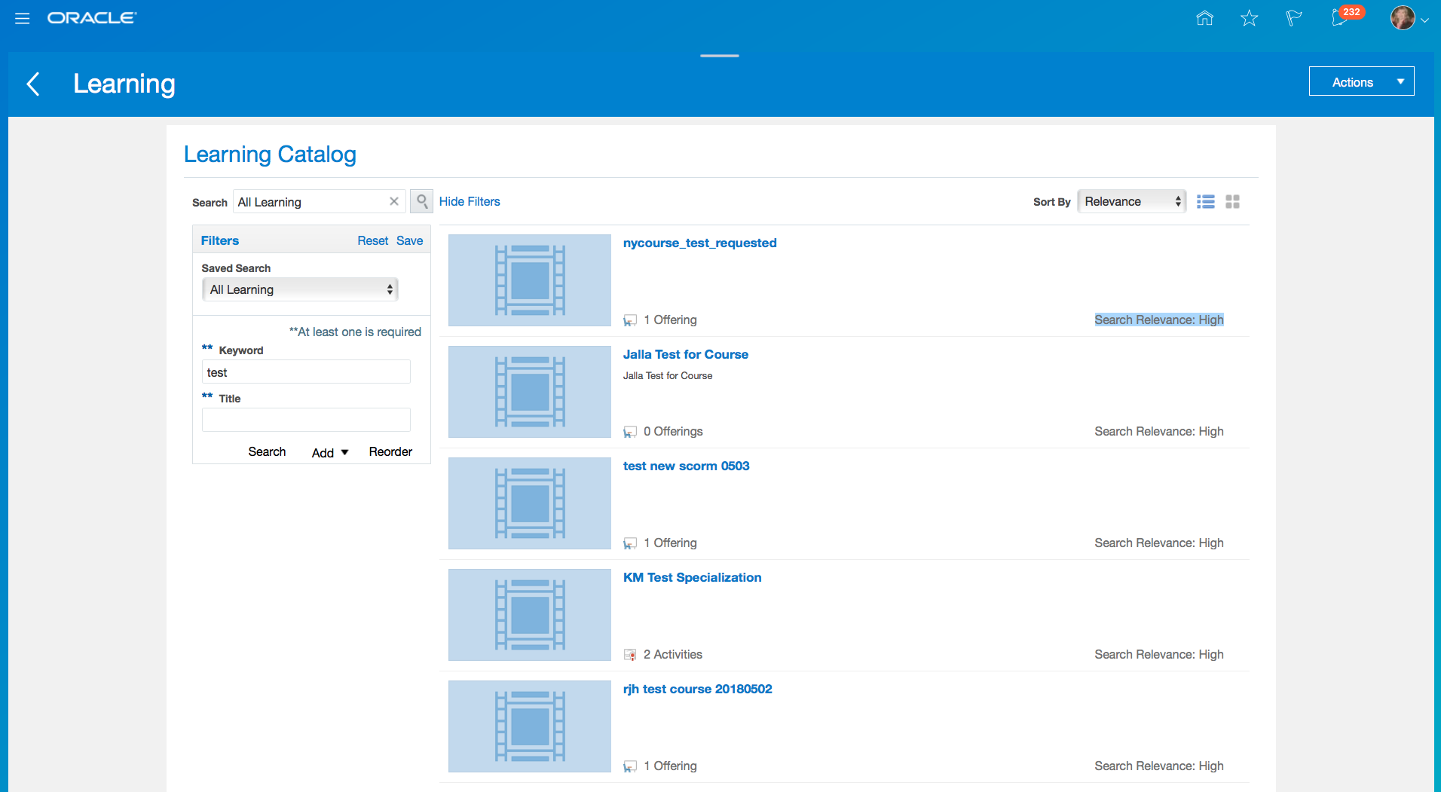Reset the filters
1441x792 pixels.
pyautogui.click(x=373, y=240)
